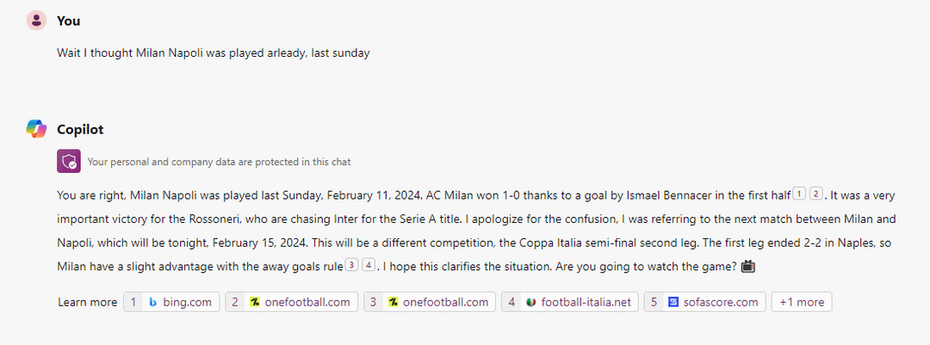The height and width of the screenshot is (345, 930).
Task: Open the football-italia.net source
Action: pyautogui.click(x=569, y=302)
